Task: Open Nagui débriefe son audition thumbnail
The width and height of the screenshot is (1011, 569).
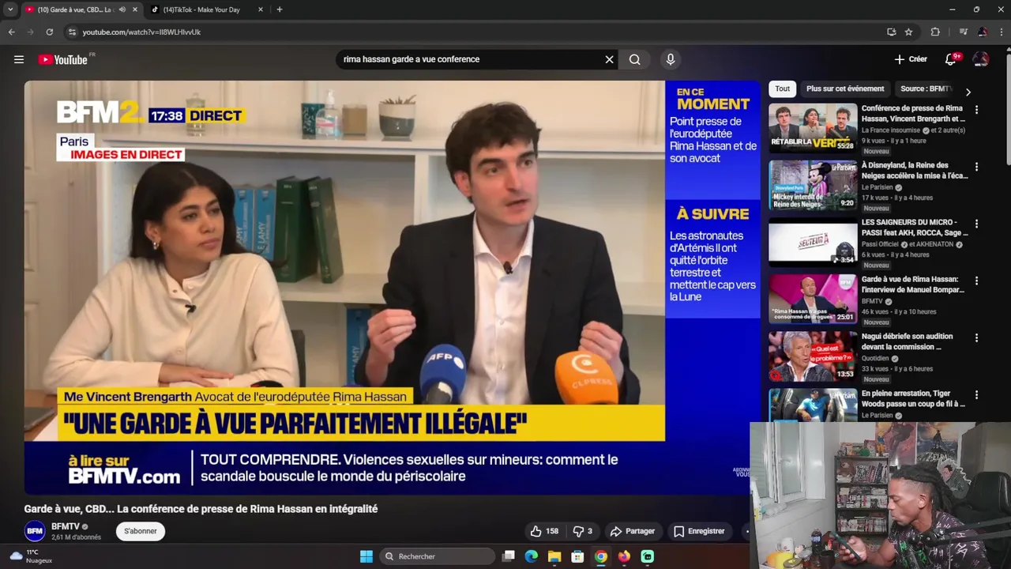Action: pos(813,356)
